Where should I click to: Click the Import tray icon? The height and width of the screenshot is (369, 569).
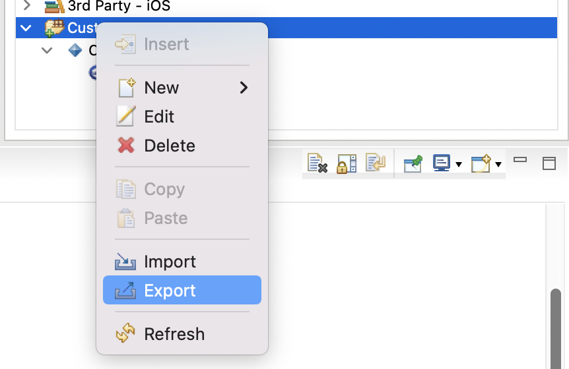pyautogui.click(x=125, y=262)
